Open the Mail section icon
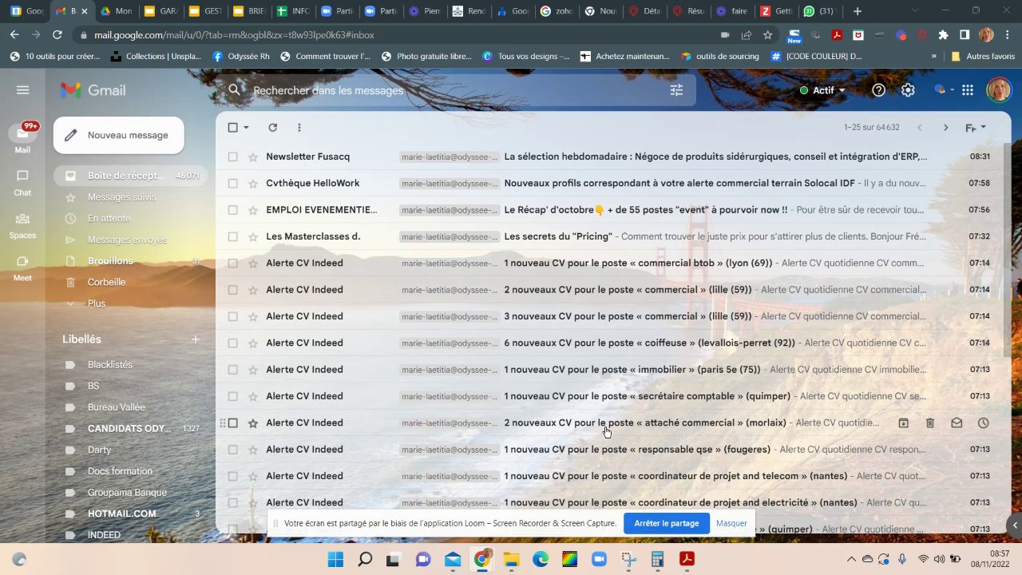This screenshot has width=1022, height=575. [22, 134]
